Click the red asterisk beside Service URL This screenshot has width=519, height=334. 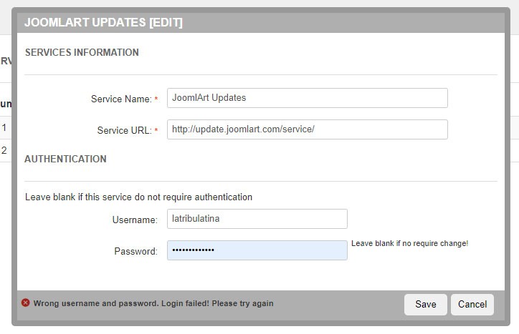point(156,131)
